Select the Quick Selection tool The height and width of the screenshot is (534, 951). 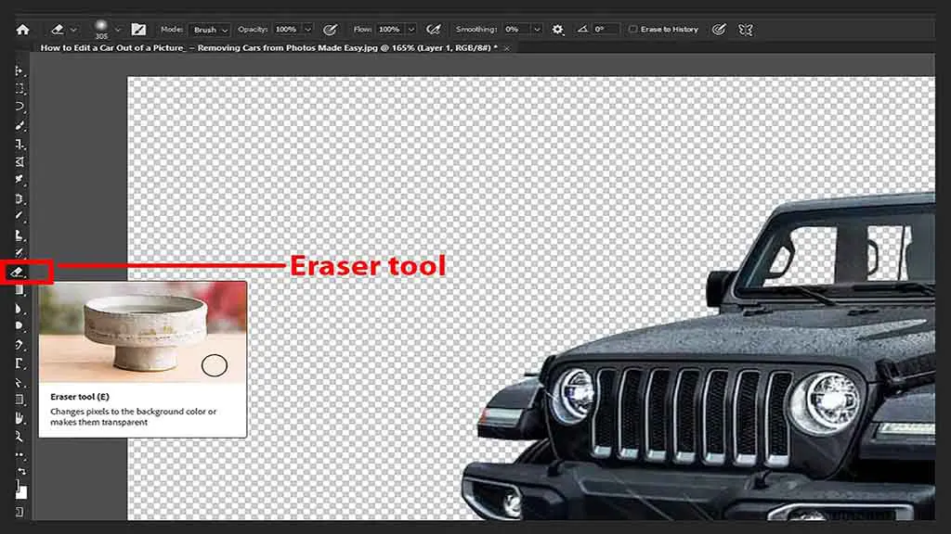tap(20, 125)
